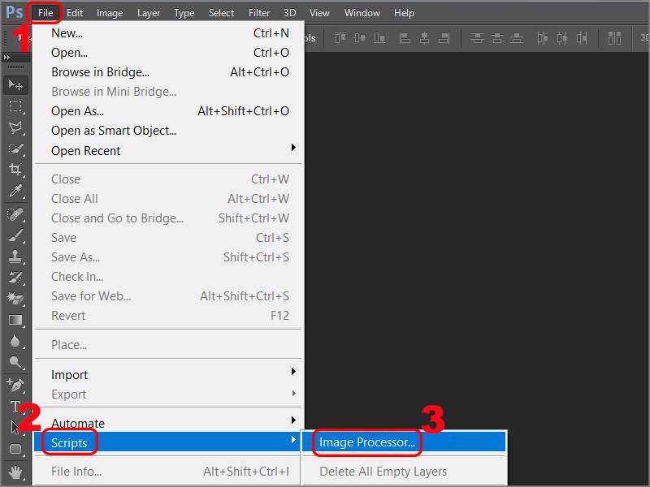This screenshot has width=650, height=487.
Task: Open the Select menu
Action: pyautogui.click(x=221, y=13)
